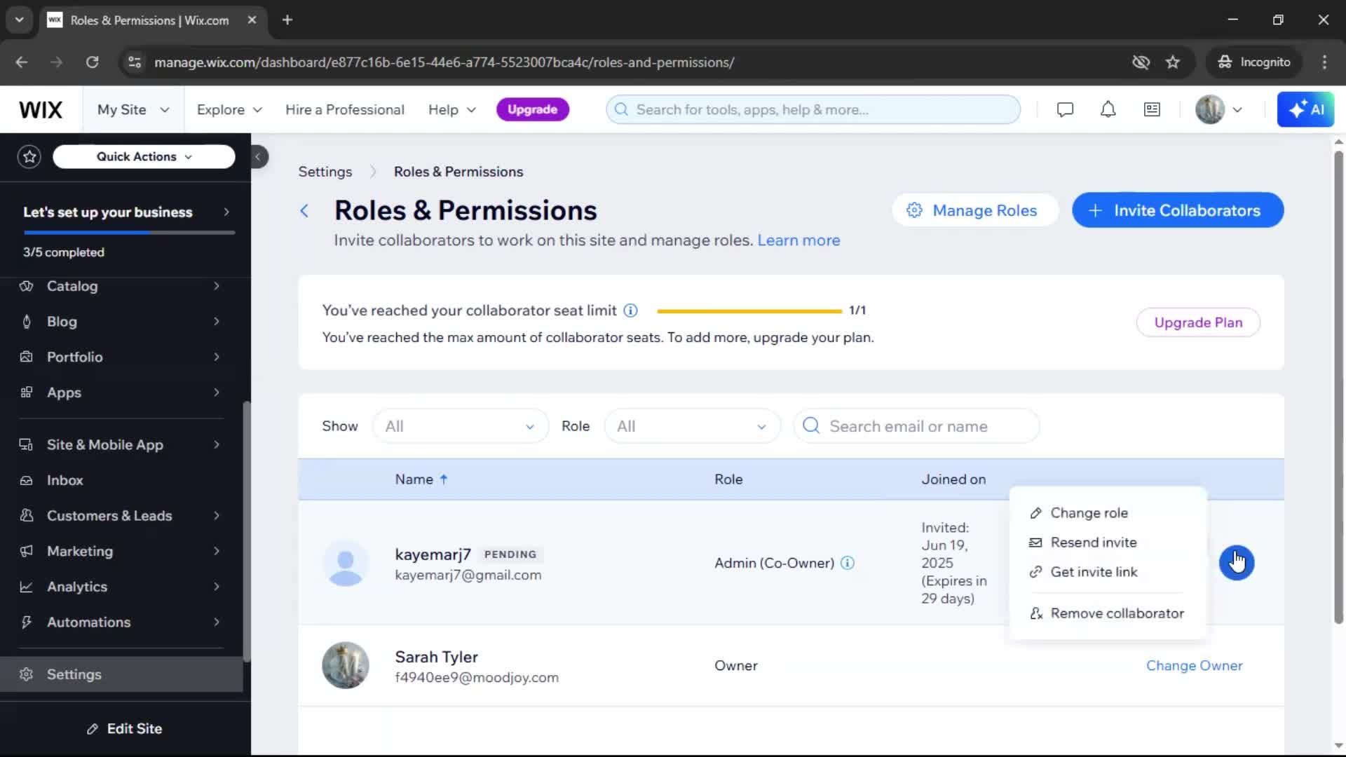Click the more actions button for kayemarj7
The width and height of the screenshot is (1346, 757).
[1237, 563]
